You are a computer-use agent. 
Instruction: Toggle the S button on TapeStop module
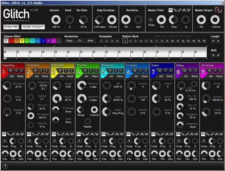17,71
